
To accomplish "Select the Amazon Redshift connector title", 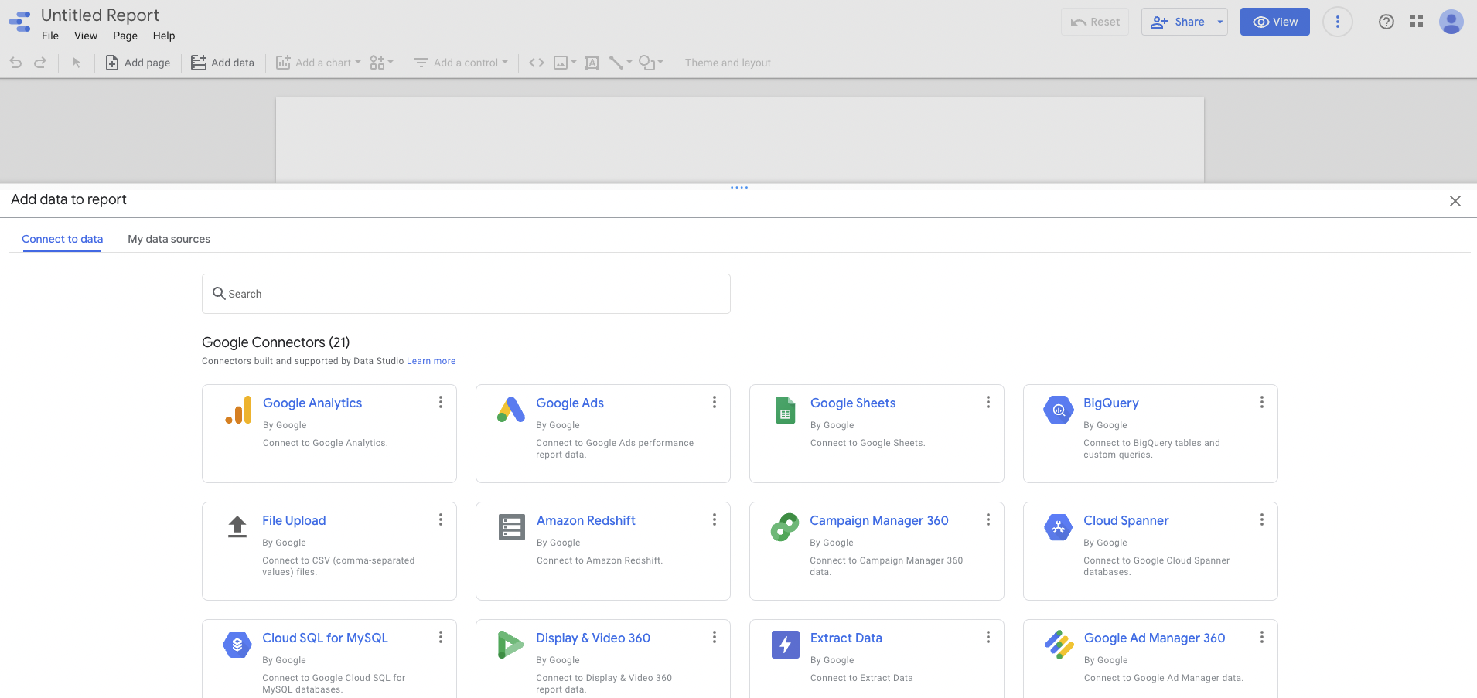I will click(586, 520).
